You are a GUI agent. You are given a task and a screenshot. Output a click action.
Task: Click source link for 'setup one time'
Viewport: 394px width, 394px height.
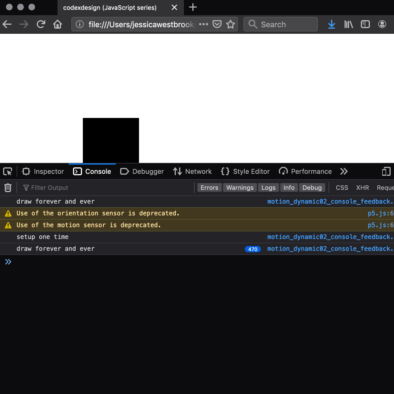[x=330, y=237]
